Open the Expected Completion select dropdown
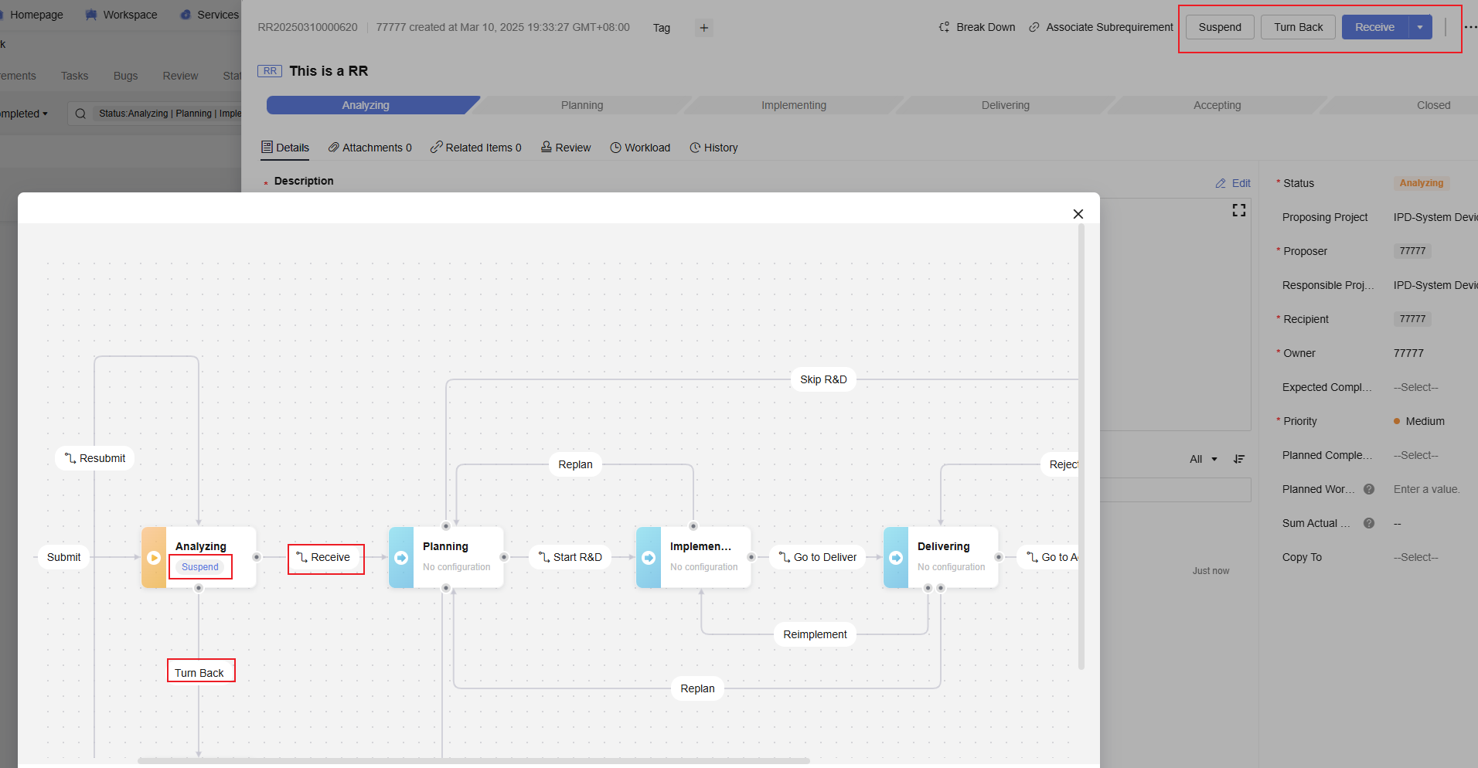This screenshot has width=1478, height=768. pyautogui.click(x=1415, y=387)
